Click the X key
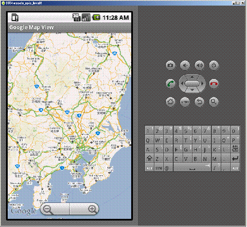This screenshot has height=227, width=247. (168, 158)
